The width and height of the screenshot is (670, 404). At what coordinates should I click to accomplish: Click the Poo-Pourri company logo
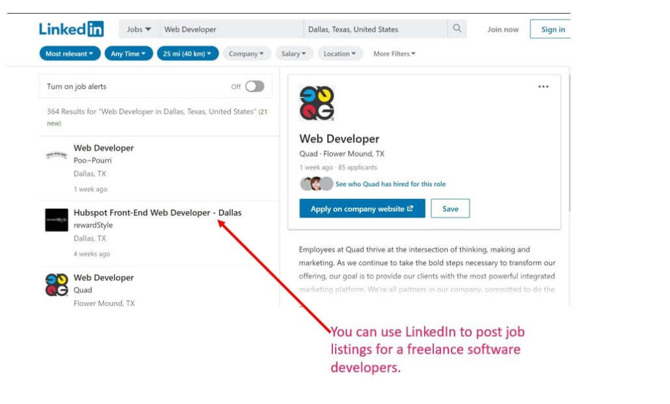pos(56,154)
